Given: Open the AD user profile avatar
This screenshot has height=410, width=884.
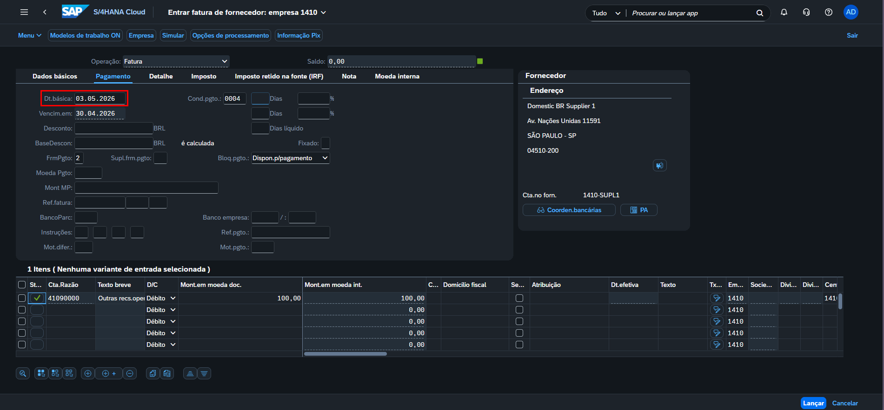Looking at the screenshot, I should tap(851, 13).
